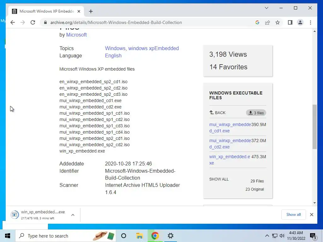Open the win_xp_embedded download item in shelf
The image size is (323, 242).
click(x=38, y=215)
